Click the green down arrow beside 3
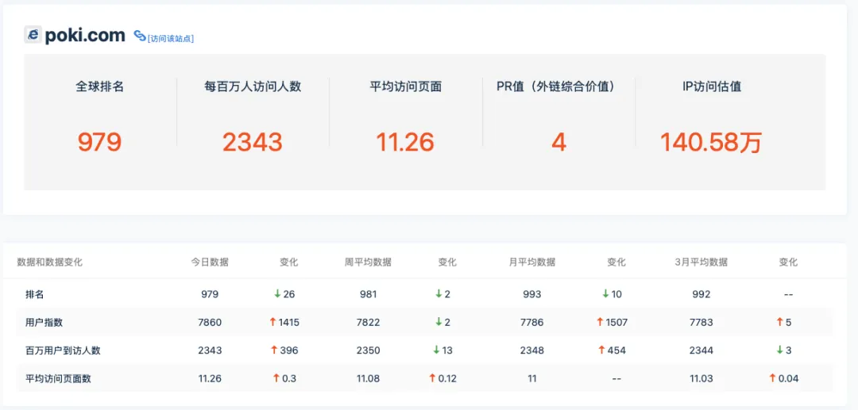Screen dimensions: 858x410 click(x=780, y=350)
